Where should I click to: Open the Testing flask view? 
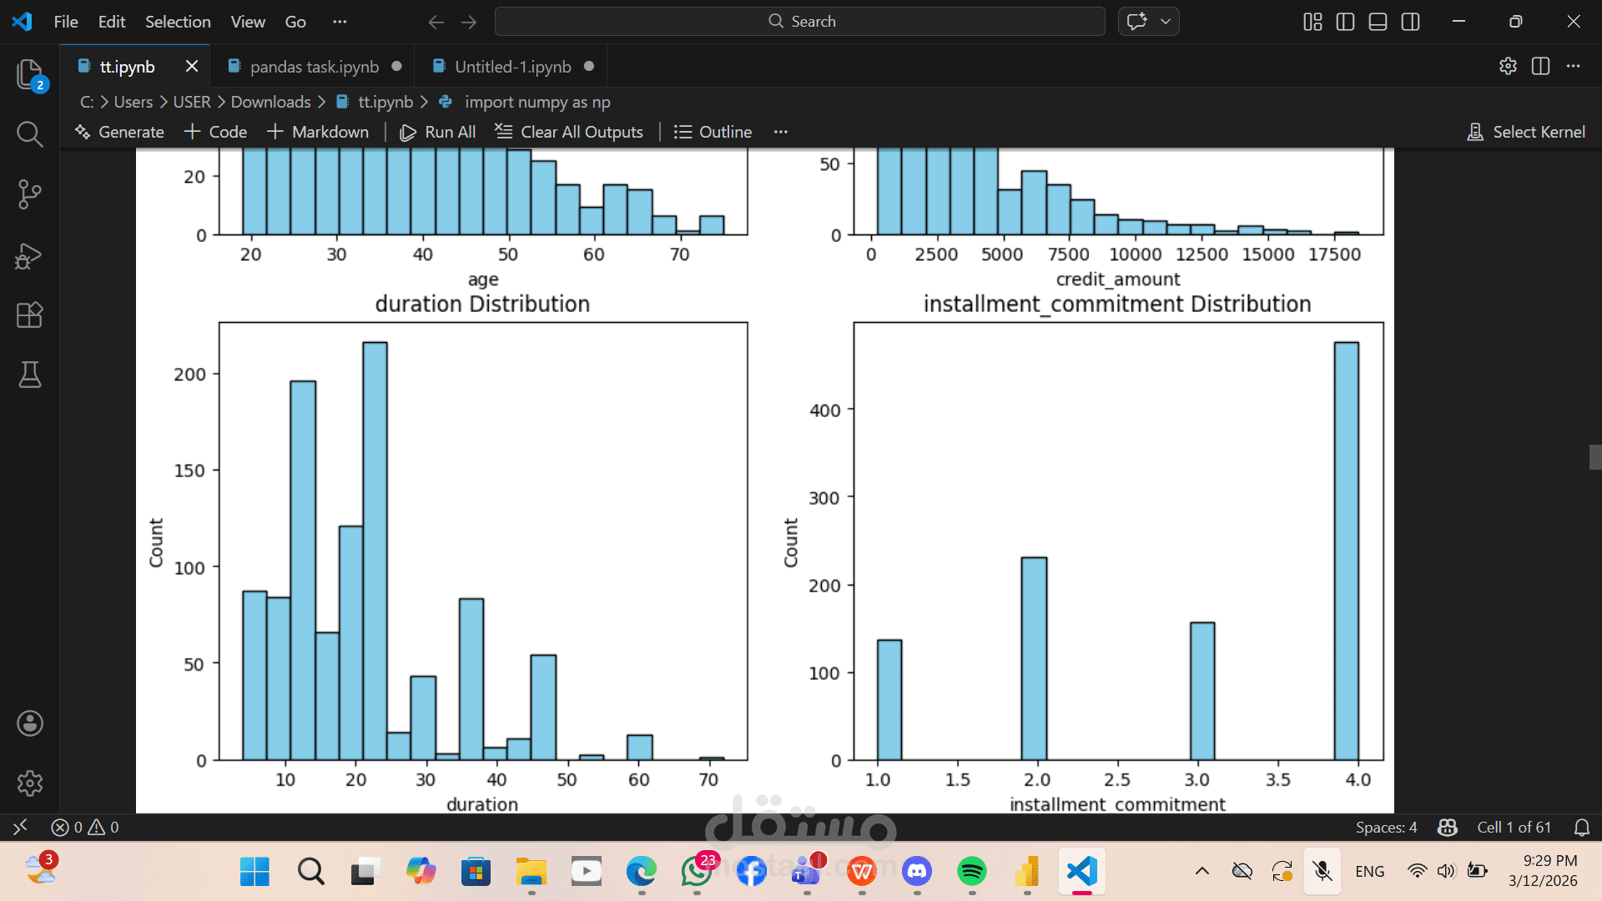pos(30,375)
